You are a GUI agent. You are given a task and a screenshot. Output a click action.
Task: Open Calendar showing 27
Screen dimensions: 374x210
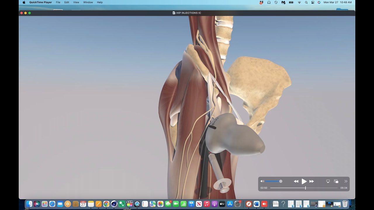(83, 204)
